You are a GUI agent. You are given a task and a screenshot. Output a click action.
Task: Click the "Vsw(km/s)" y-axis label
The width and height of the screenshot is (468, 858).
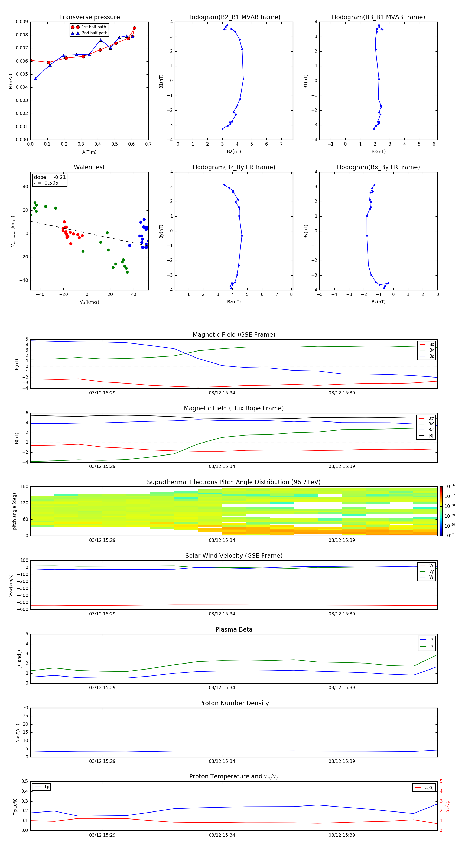coord(11,585)
